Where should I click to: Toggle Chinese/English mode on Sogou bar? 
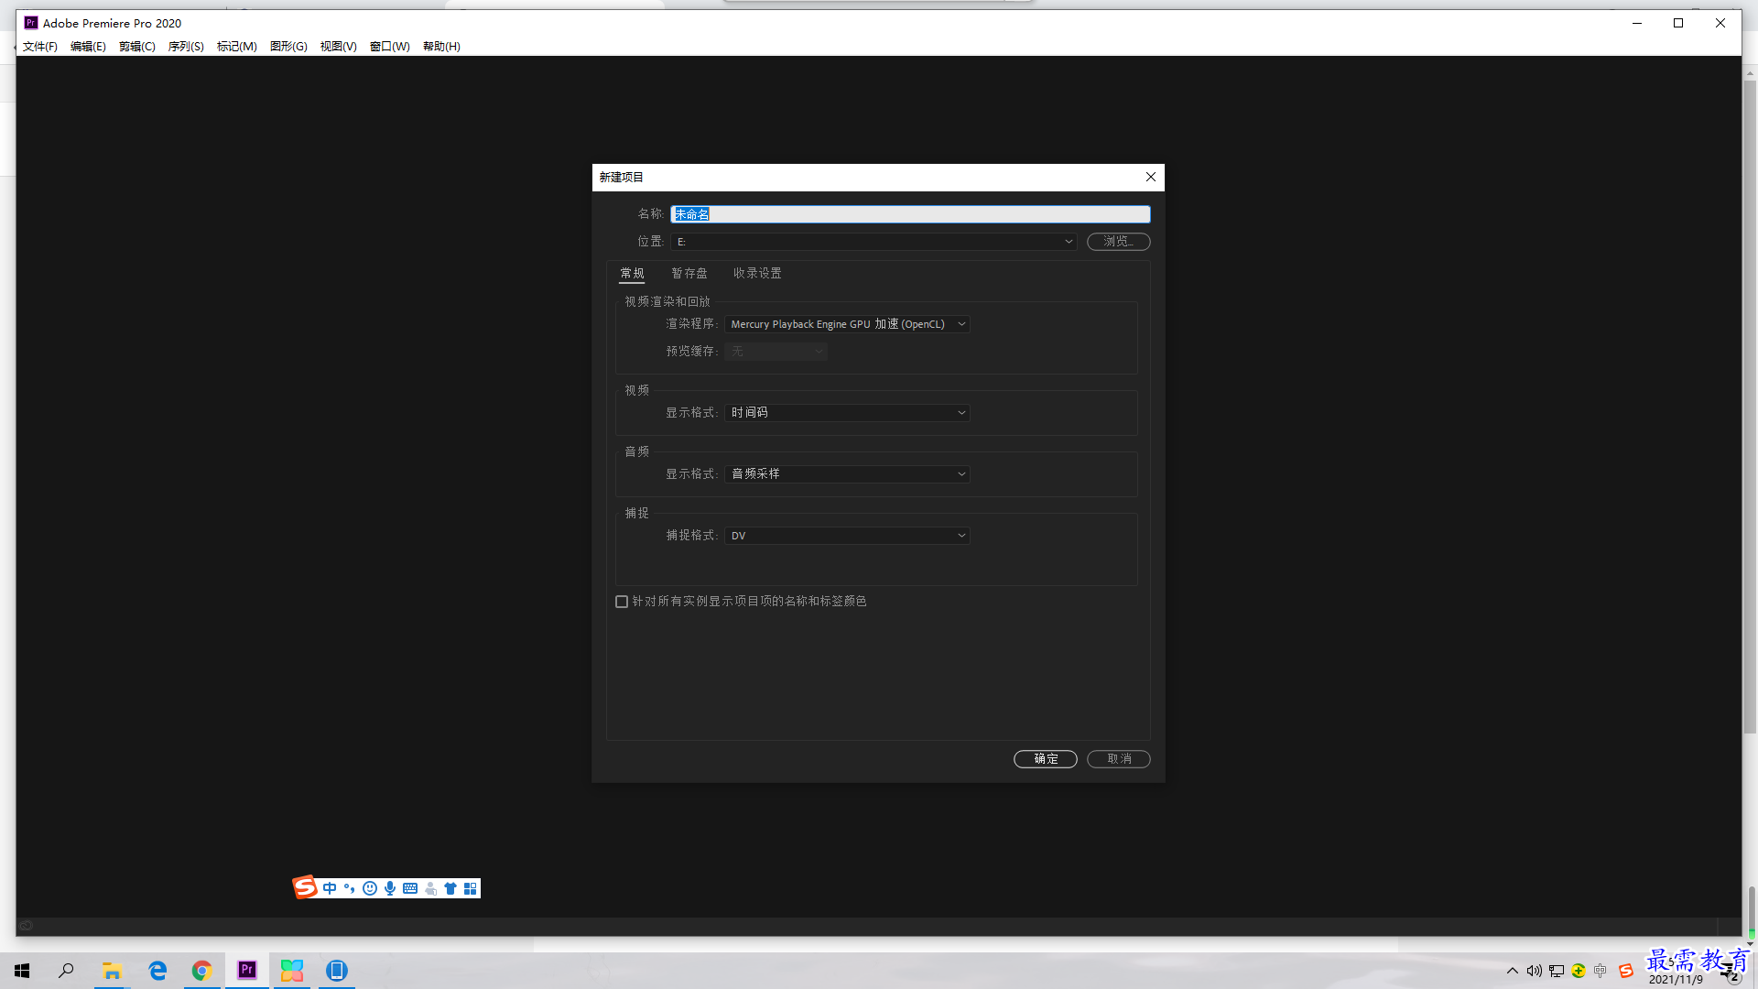[x=330, y=888]
